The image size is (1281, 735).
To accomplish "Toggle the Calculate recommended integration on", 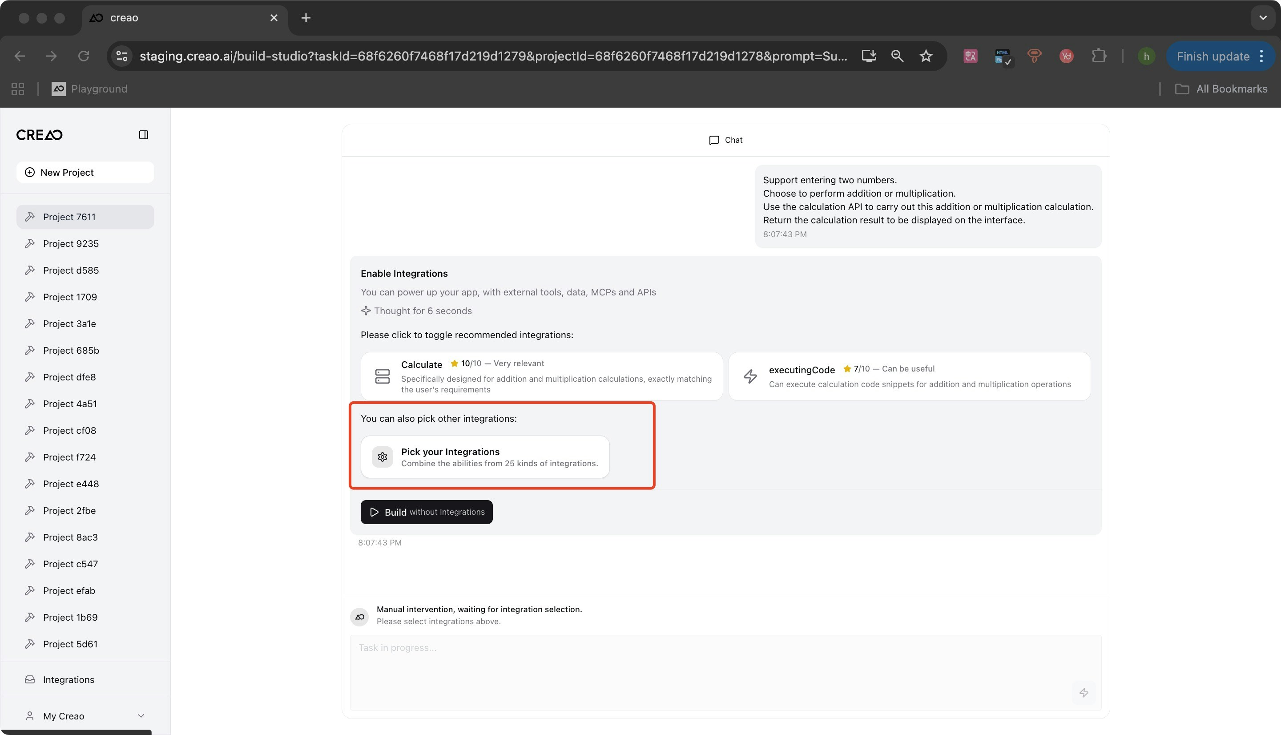I will click(x=541, y=376).
